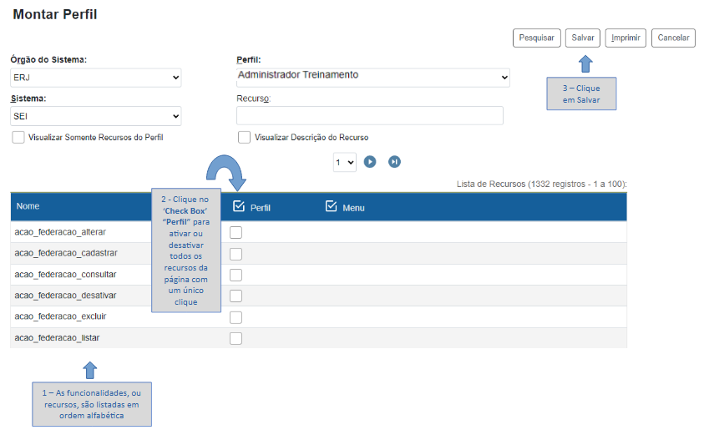Select the acao_federacao_cadastrar Perfil checkbox
This screenshot has width=704, height=440.
coord(236,254)
